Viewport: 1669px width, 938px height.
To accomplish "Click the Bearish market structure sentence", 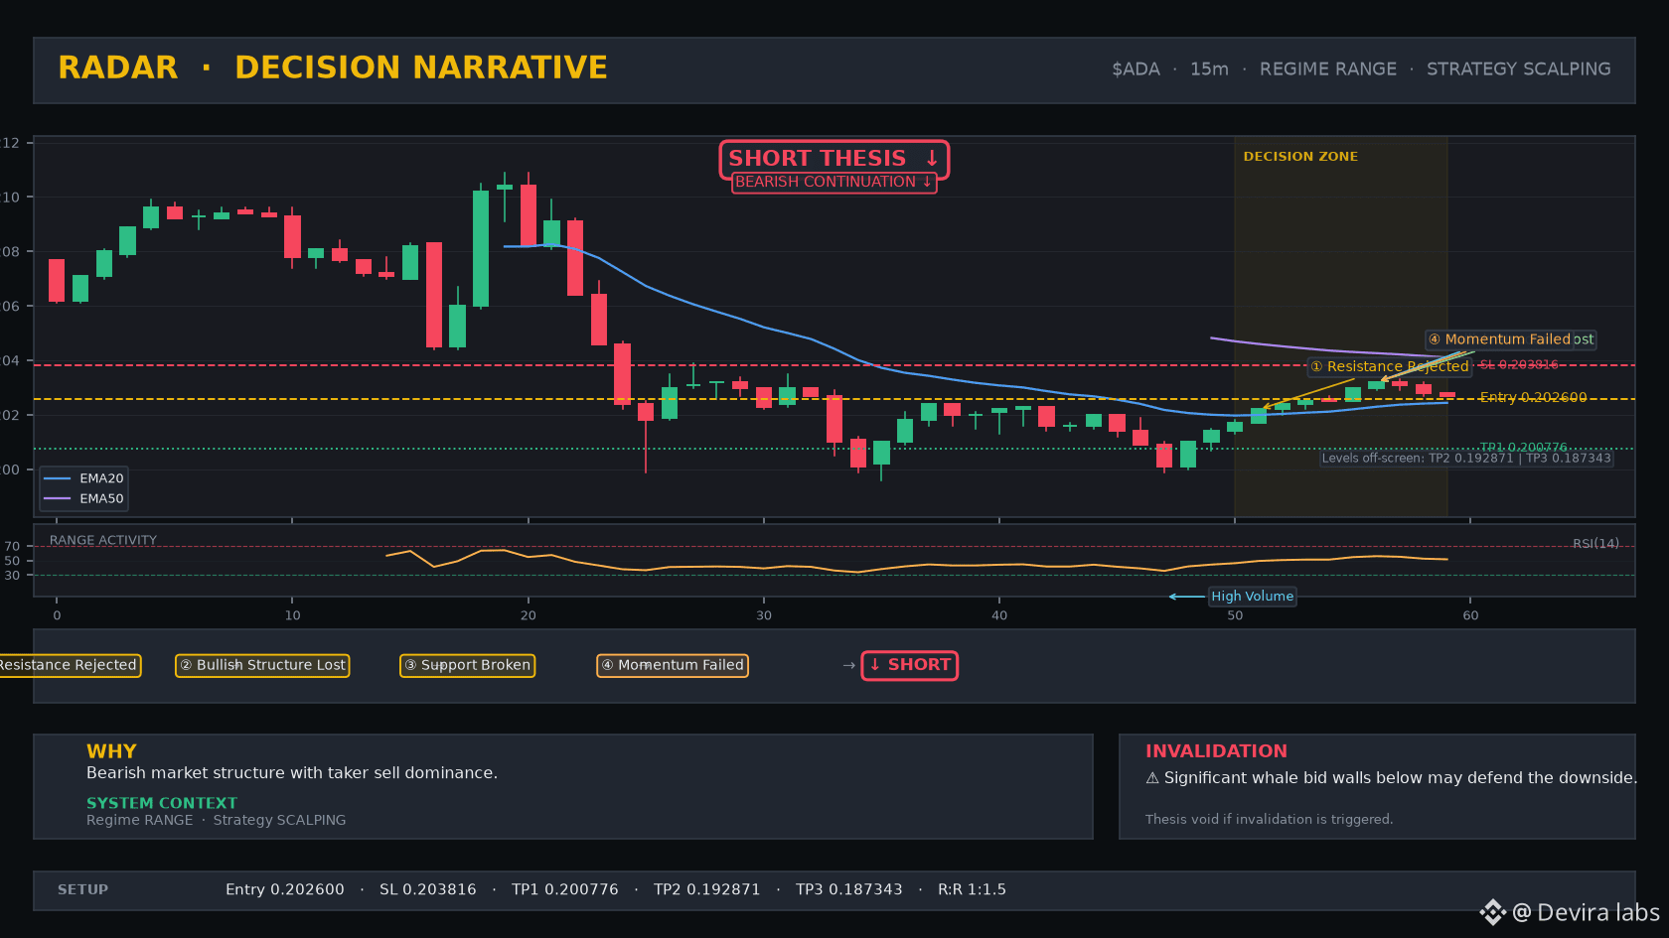I will point(292,773).
